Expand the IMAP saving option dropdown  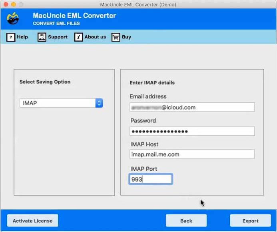61,103
